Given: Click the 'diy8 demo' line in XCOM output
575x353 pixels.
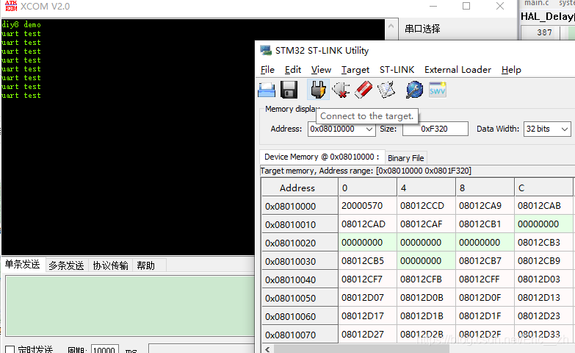Looking at the screenshot, I should click(21, 24).
